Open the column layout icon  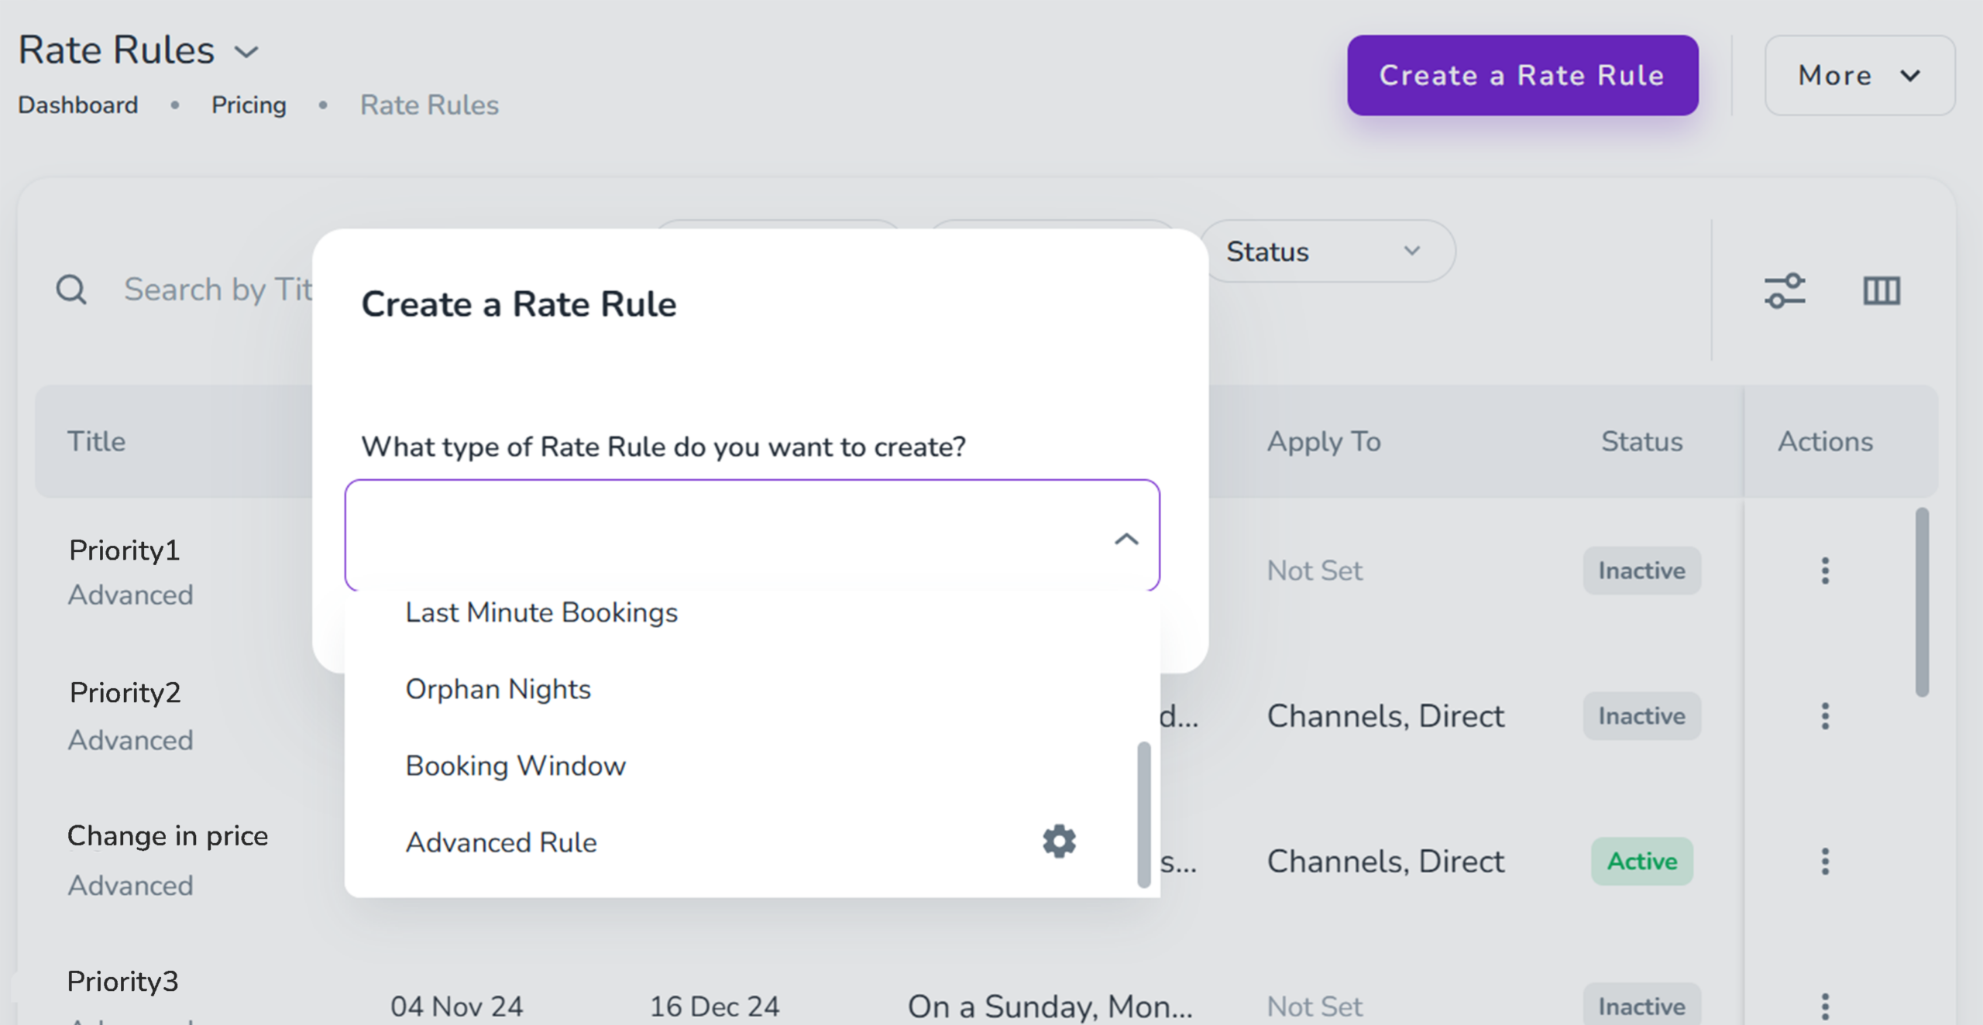coord(1882,291)
